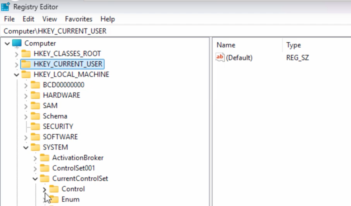Expand the Enum key
The height and width of the screenshot is (206, 351).
44,199
